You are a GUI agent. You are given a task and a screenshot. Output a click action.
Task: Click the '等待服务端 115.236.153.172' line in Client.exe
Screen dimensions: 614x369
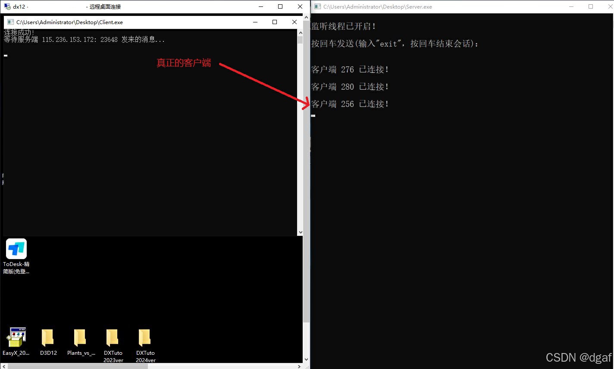pos(84,40)
